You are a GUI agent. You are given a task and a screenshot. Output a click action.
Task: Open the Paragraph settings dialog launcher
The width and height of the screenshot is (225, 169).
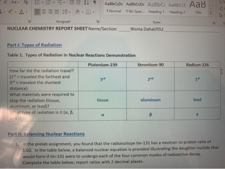tap(98, 22)
